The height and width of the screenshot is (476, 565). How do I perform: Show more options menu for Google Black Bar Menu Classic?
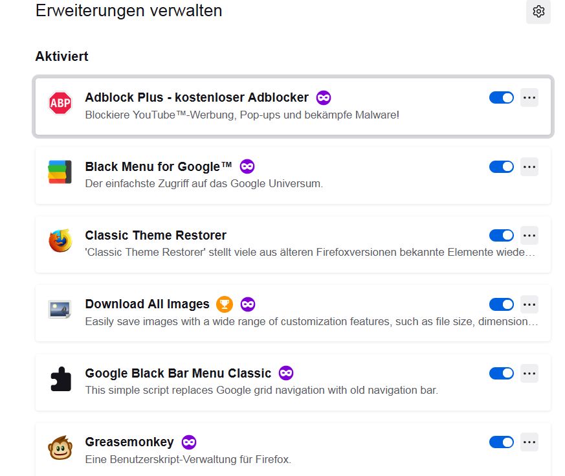click(529, 374)
